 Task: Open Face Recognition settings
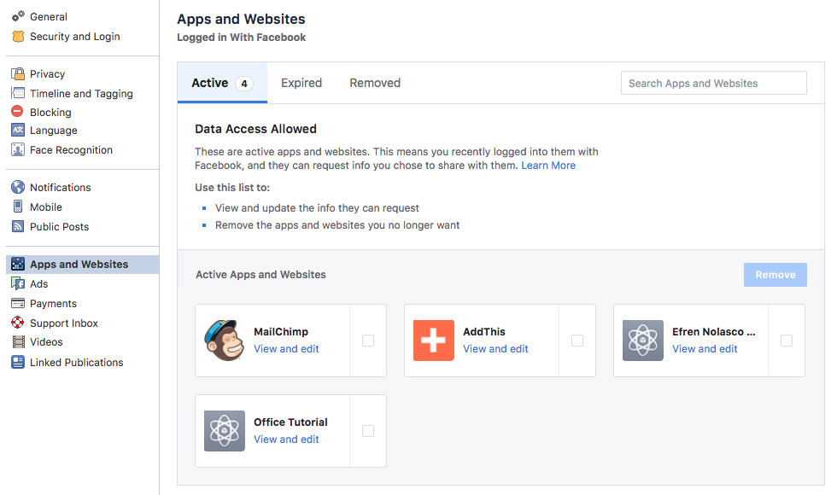71,150
